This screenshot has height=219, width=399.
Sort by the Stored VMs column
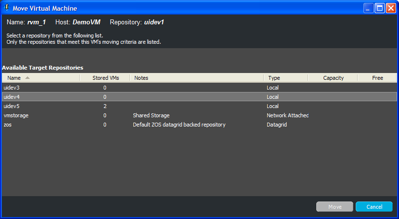tap(105, 78)
